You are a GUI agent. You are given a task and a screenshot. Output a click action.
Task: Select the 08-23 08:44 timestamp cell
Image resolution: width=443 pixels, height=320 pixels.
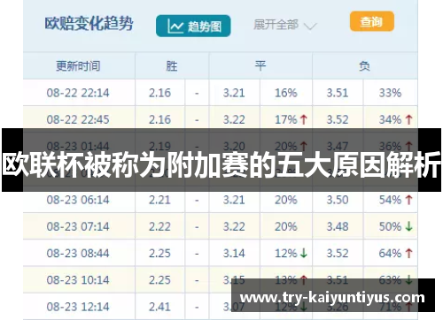point(78,253)
